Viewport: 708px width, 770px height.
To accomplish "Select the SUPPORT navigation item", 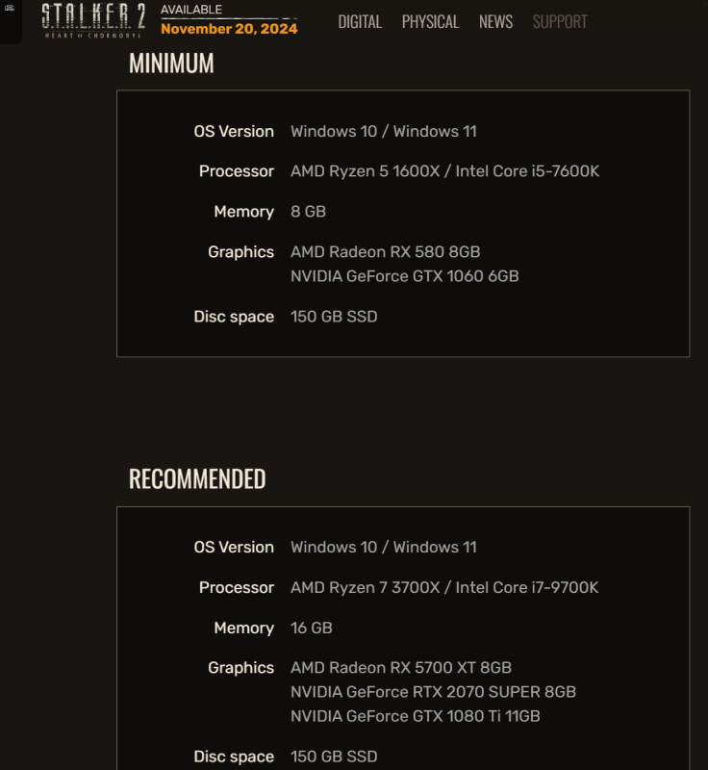I will click(560, 21).
